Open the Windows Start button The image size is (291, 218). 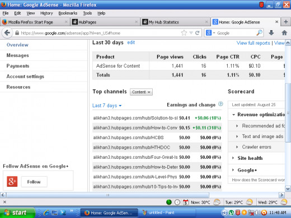tap(17, 212)
